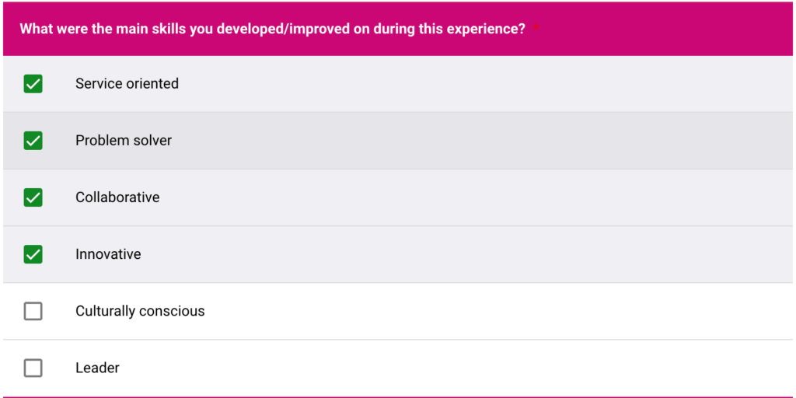Deselect the Collaborative checkbox
Screen dimensions: 796x398
click(33, 197)
